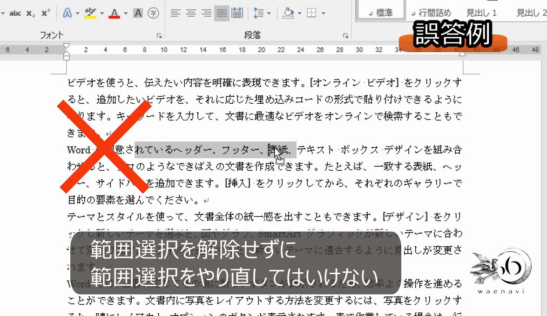Viewport: 547px width, 316px height.
Task: Apply borders to selection
Action: (311, 13)
